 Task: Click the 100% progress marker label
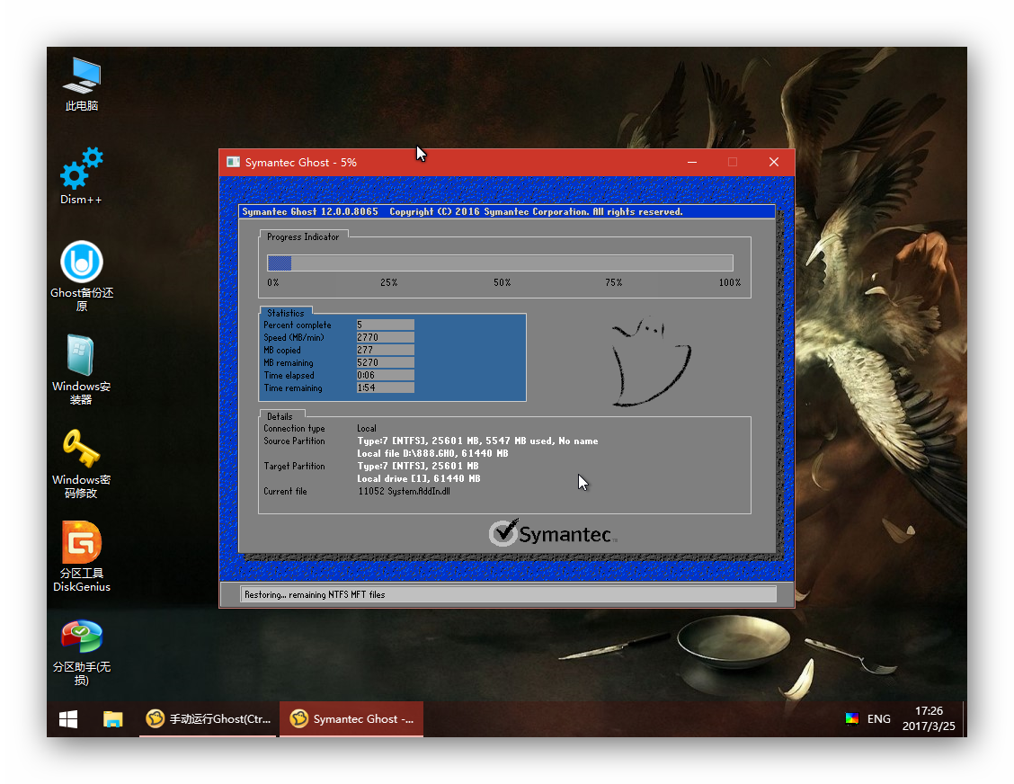pos(729,282)
